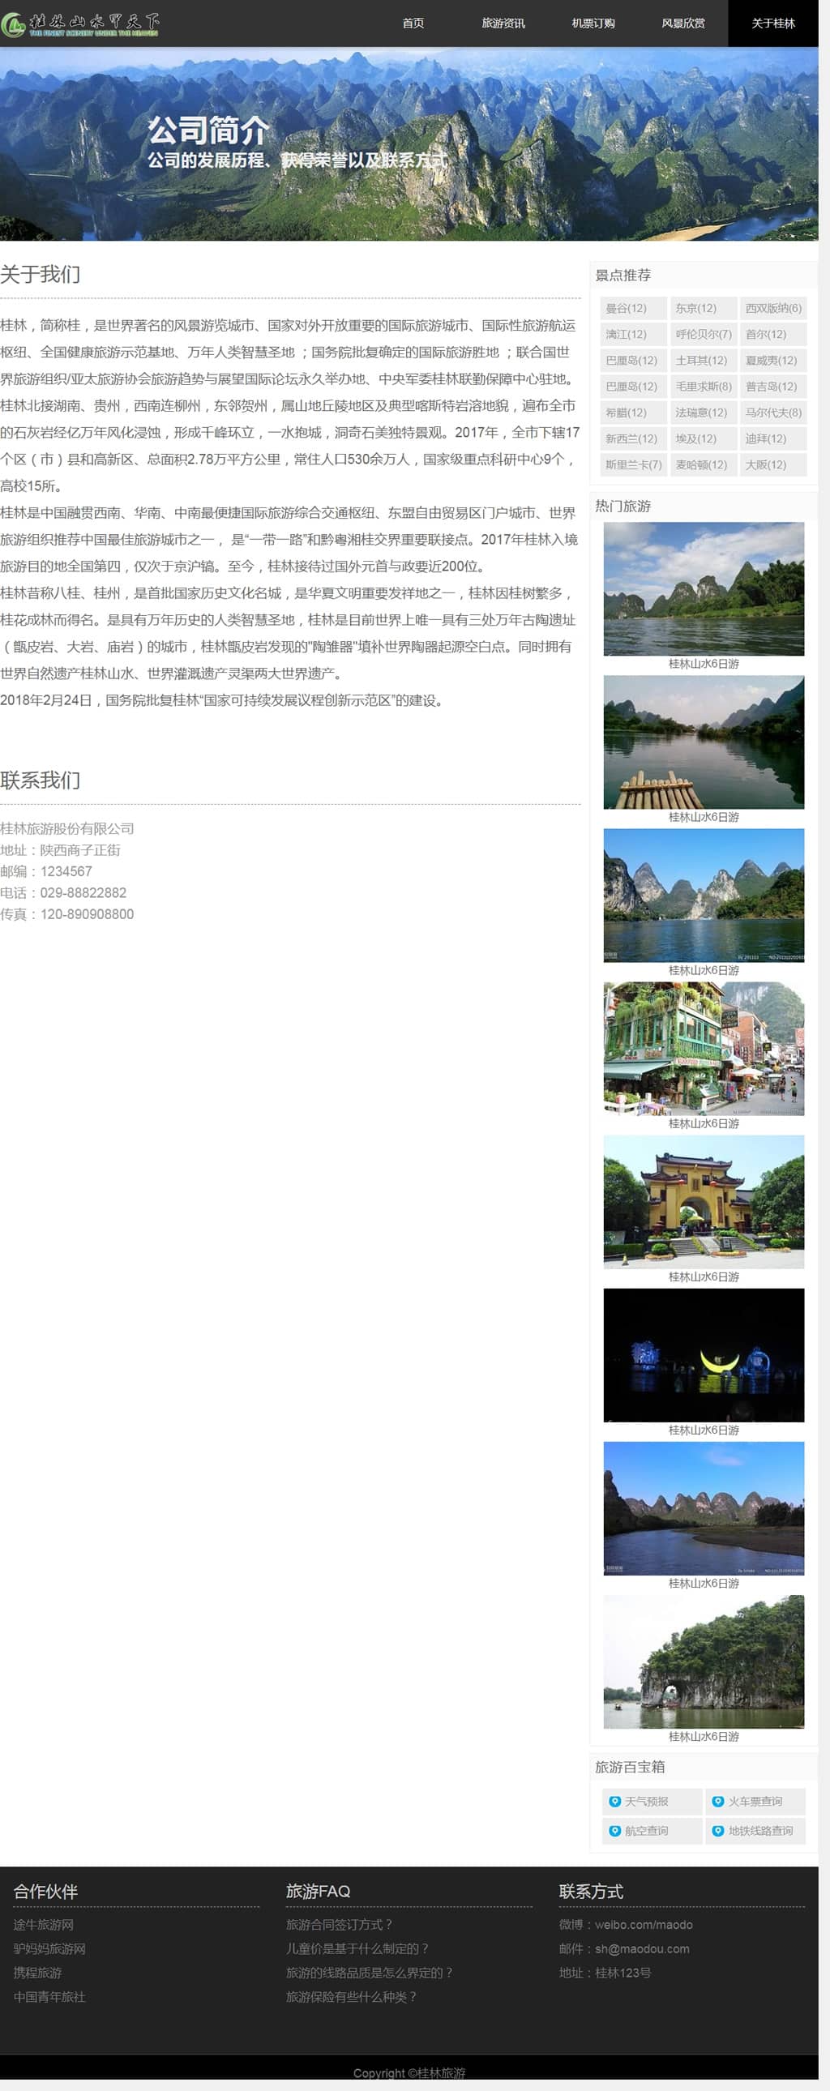The height and width of the screenshot is (2091, 830).
Task: Select the 呼伦贝尔(7) destination tag
Action: tap(704, 335)
